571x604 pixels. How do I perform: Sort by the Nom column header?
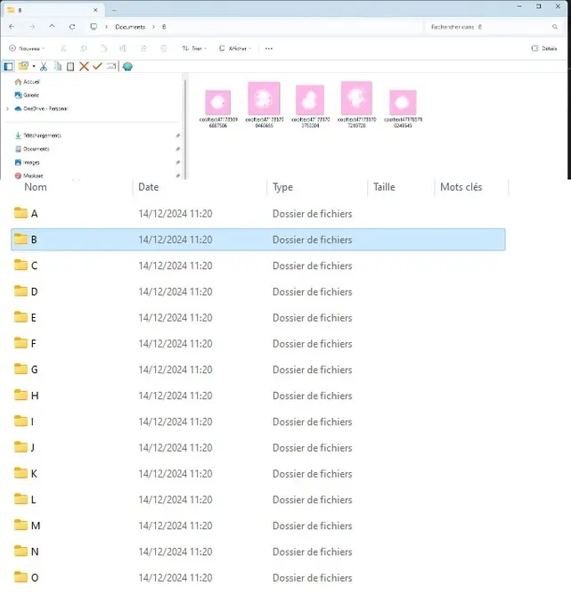click(36, 187)
